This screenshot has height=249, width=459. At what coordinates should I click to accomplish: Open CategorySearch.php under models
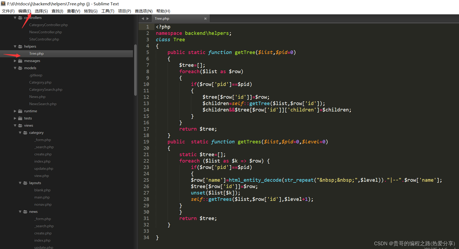tap(46, 90)
